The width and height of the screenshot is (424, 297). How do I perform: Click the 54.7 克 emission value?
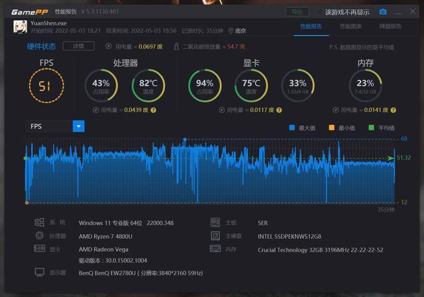(x=236, y=46)
